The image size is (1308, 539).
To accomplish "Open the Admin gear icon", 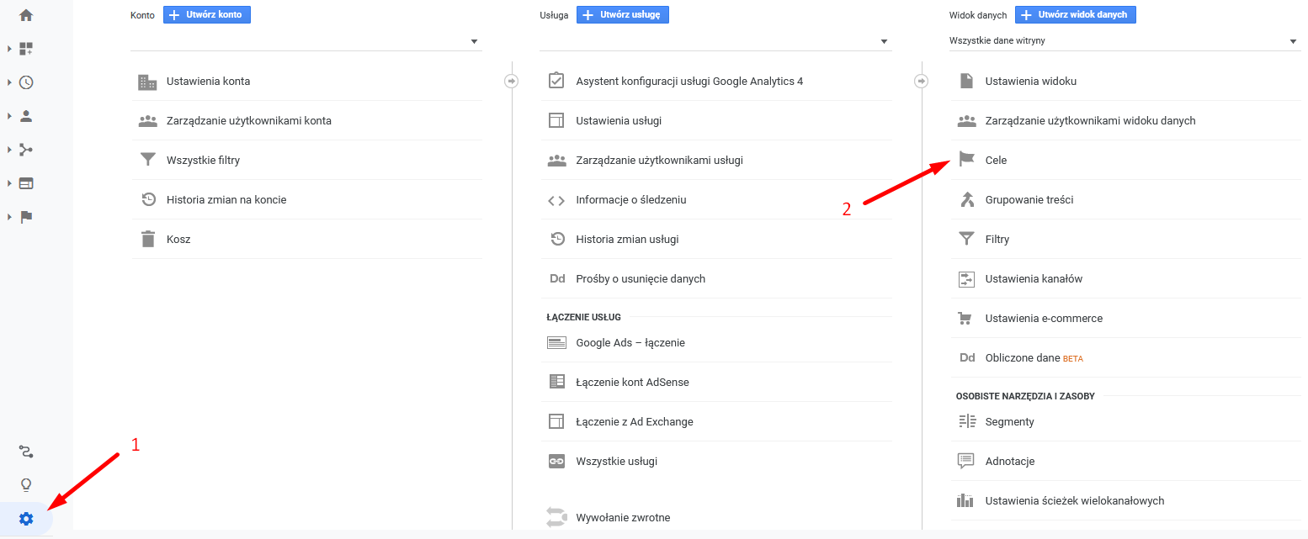I will (26, 519).
